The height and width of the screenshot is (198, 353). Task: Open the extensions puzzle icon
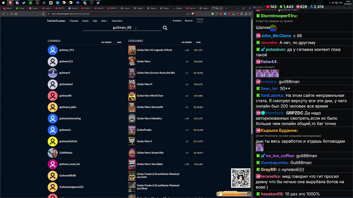[241, 14]
